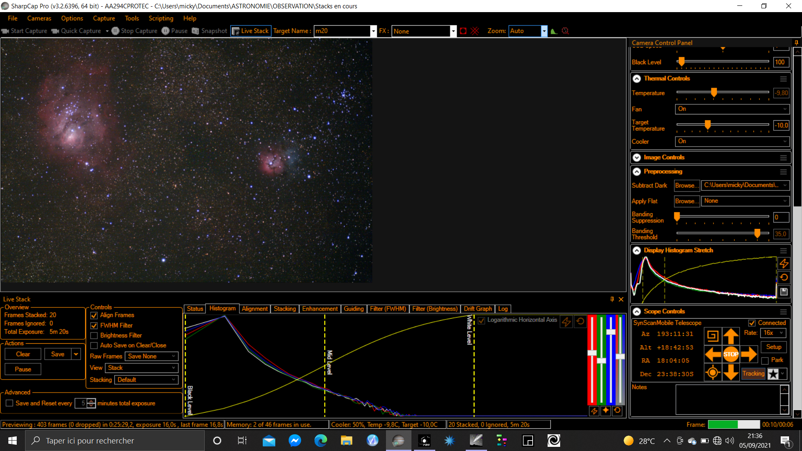The width and height of the screenshot is (802, 451).
Task: Click the crosshair target icon in Scope Controls
Action: (x=713, y=372)
